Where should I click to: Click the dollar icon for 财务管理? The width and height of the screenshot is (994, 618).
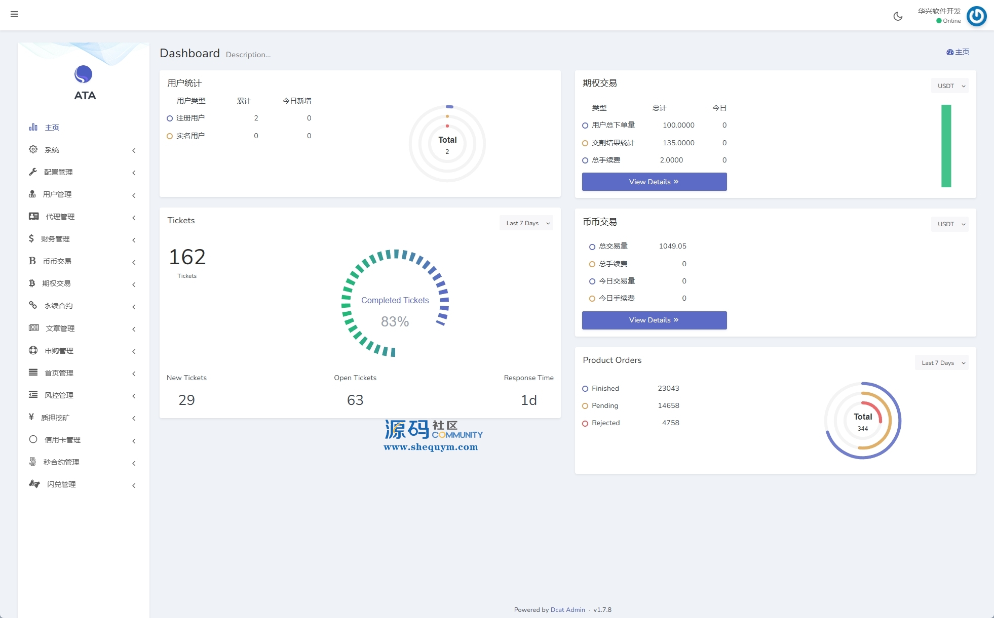coord(31,238)
